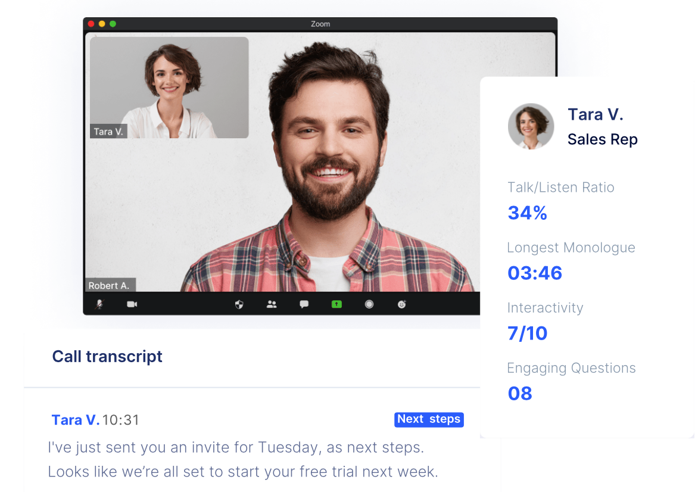698x492 pixels.
Task: Open the Zoom security shield icon
Action: 239,304
